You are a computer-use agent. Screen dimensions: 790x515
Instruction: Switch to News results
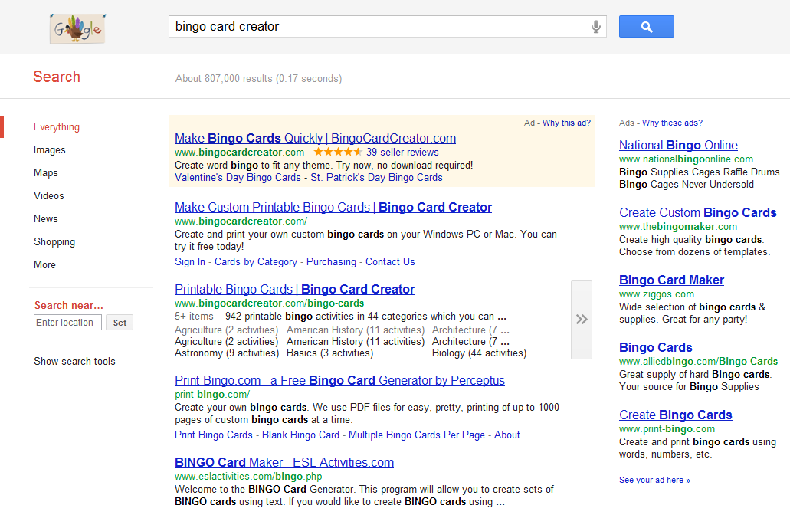[46, 218]
